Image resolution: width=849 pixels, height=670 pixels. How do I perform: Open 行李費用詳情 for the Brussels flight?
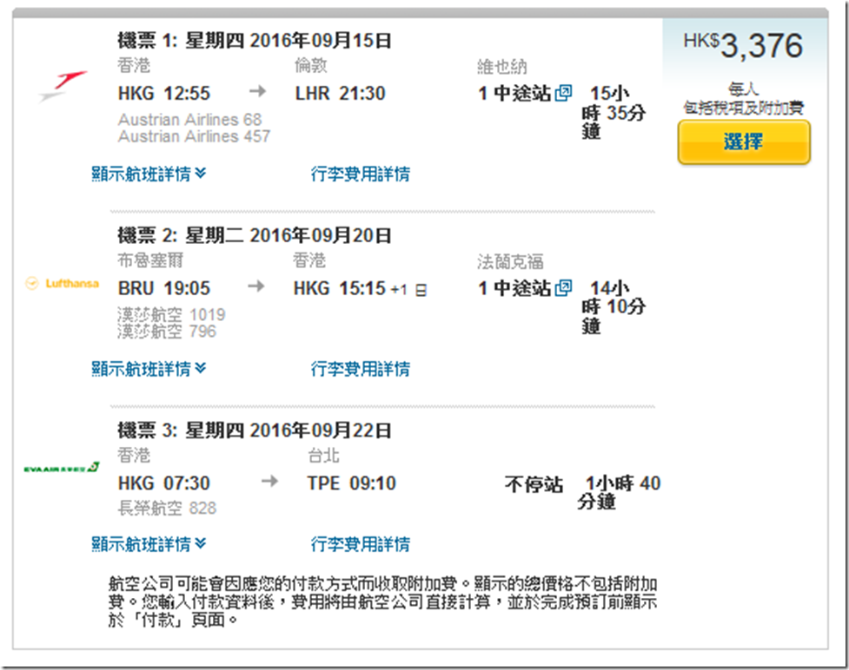coord(360,369)
